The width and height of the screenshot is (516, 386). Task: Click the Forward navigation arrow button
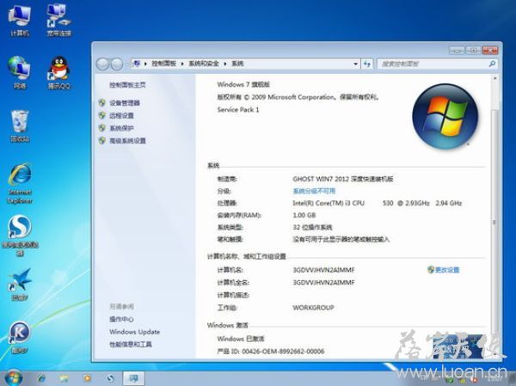coord(116,64)
